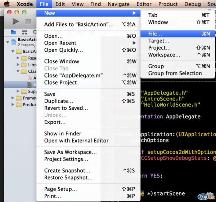Select Restore Snapshot… menu item
This screenshot has width=216, height=202.
89,178
